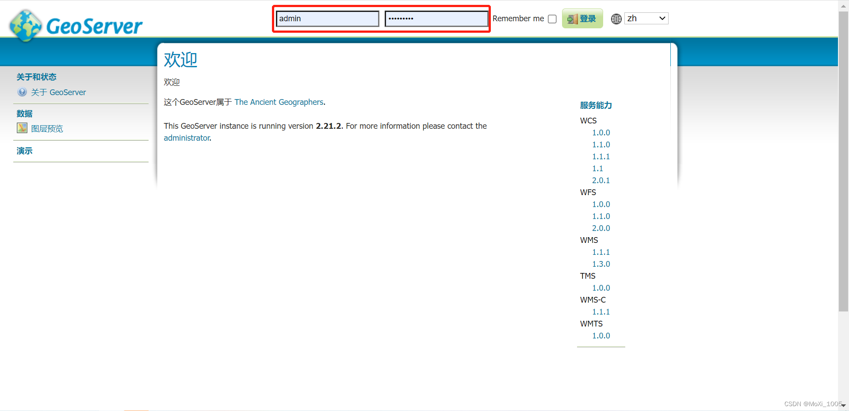The image size is (849, 411).
Task: Open WMS version 1.1.1 capabilities
Action: (x=601, y=252)
